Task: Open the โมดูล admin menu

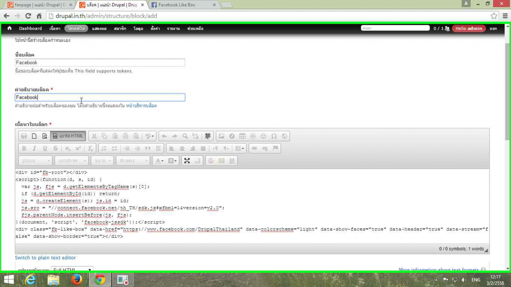Action: pyautogui.click(x=138, y=28)
